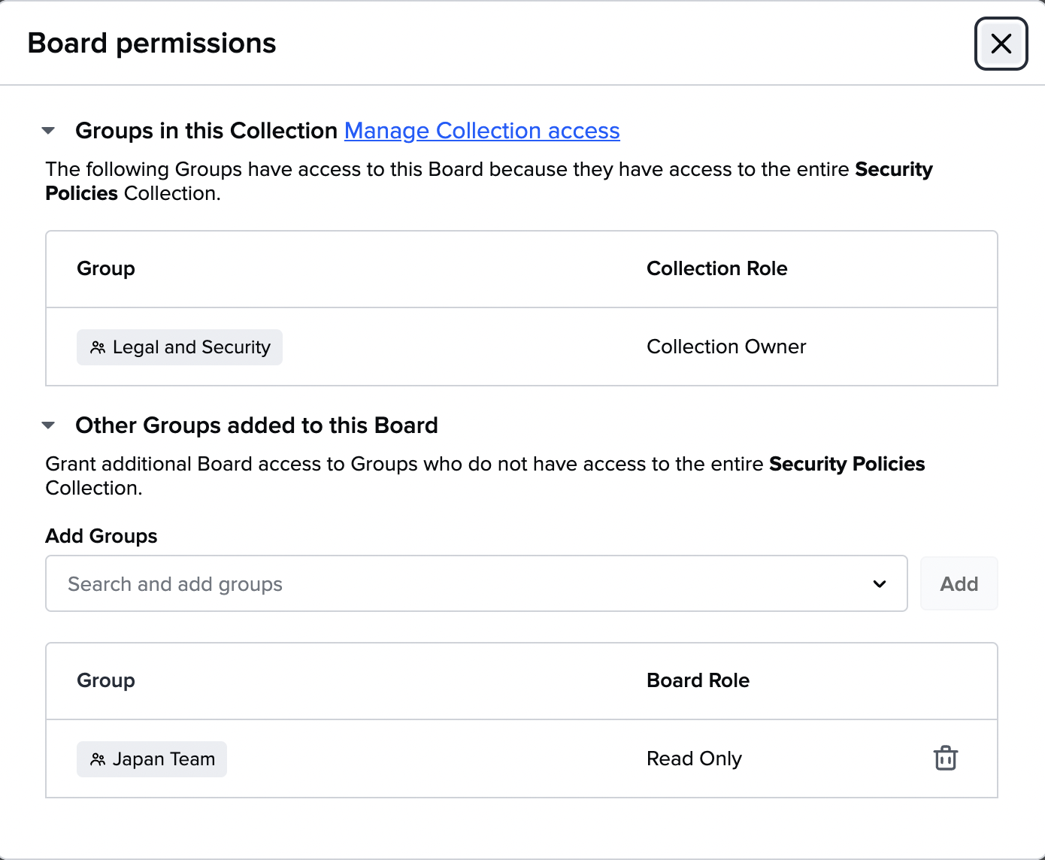Click the Board permissions dialog title
The image size is (1045, 860).
[152, 44]
